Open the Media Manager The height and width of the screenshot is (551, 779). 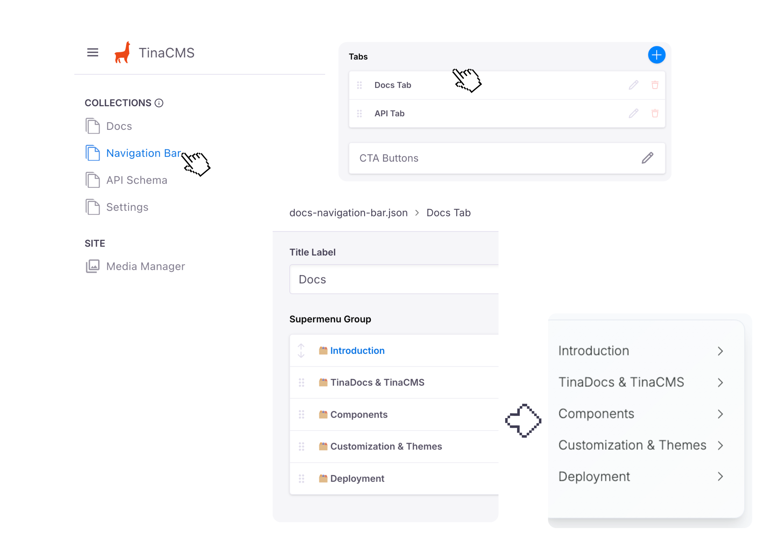point(145,266)
